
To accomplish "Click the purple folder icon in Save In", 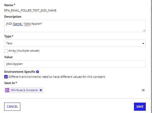I will [7, 90].
